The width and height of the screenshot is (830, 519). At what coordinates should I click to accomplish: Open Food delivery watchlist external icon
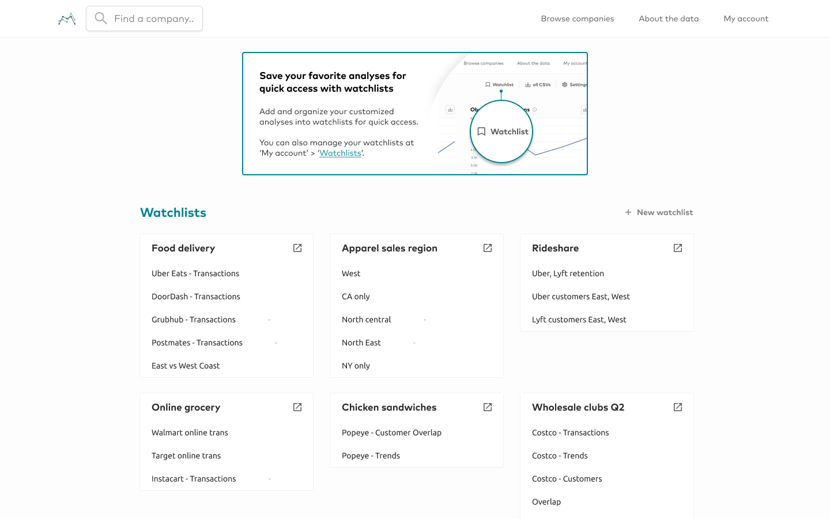pyautogui.click(x=297, y=248)
